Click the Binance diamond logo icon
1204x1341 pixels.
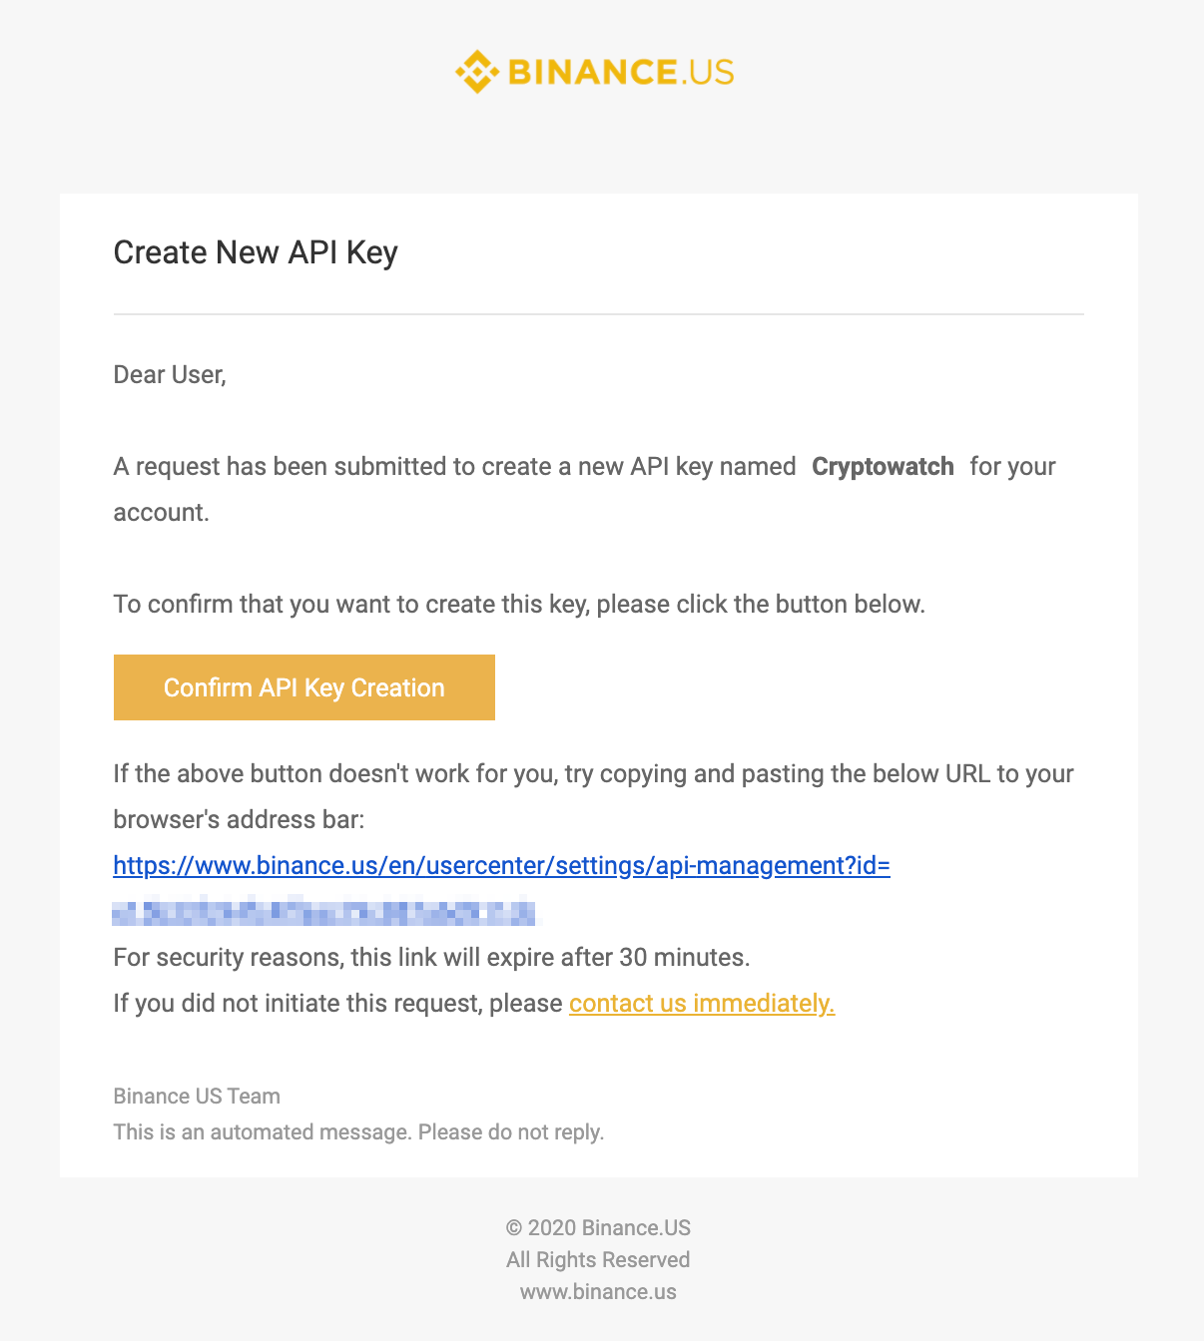(476, 72)
